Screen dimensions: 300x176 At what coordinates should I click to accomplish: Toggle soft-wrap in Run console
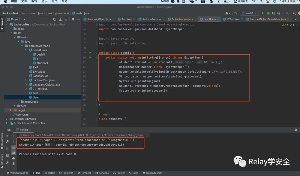point(13,147)
